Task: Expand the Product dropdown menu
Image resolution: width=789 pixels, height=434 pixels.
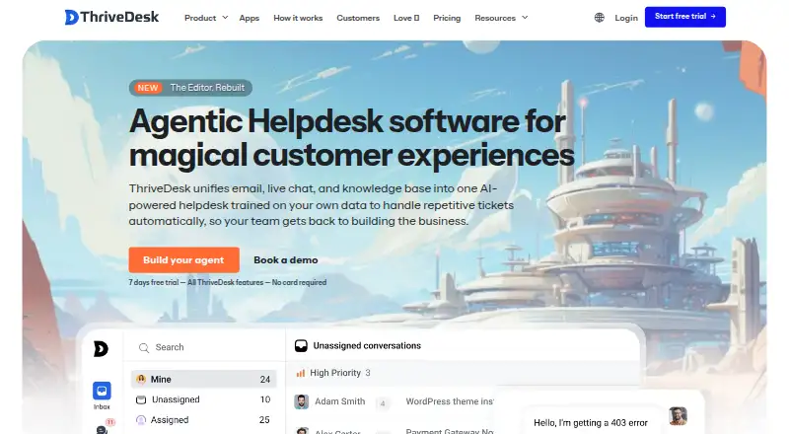Action: click(x=206, y=18)
